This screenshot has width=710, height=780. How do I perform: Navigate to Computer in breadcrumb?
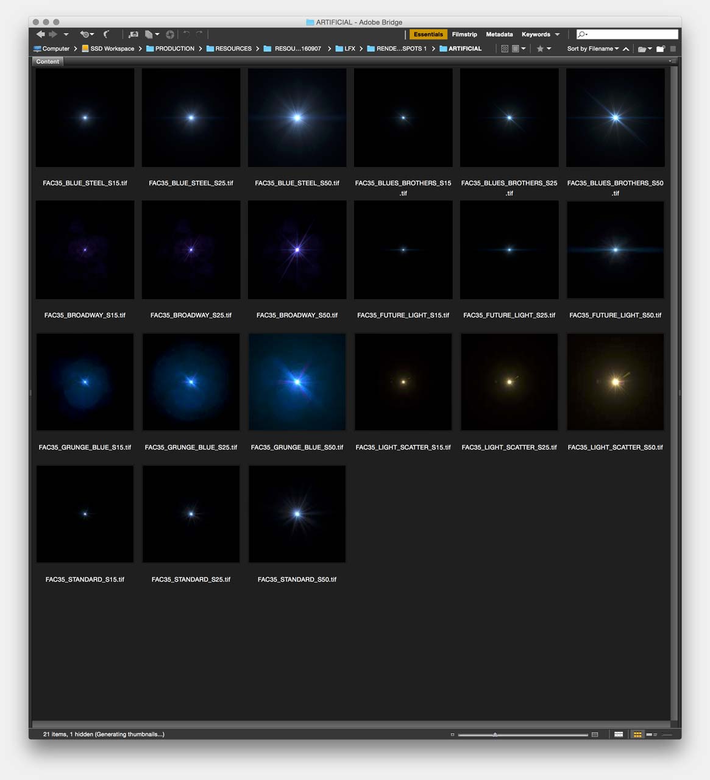coord(52,49)
